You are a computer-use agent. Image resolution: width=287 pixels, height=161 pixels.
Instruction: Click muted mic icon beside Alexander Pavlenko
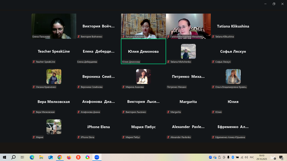[168, 137]
